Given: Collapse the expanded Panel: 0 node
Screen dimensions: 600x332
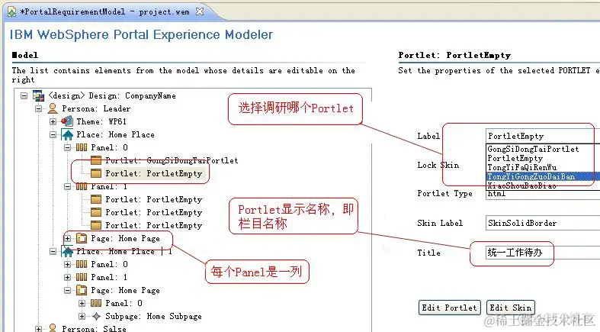Looking at the screenshot, I should [x=67, y=148].
